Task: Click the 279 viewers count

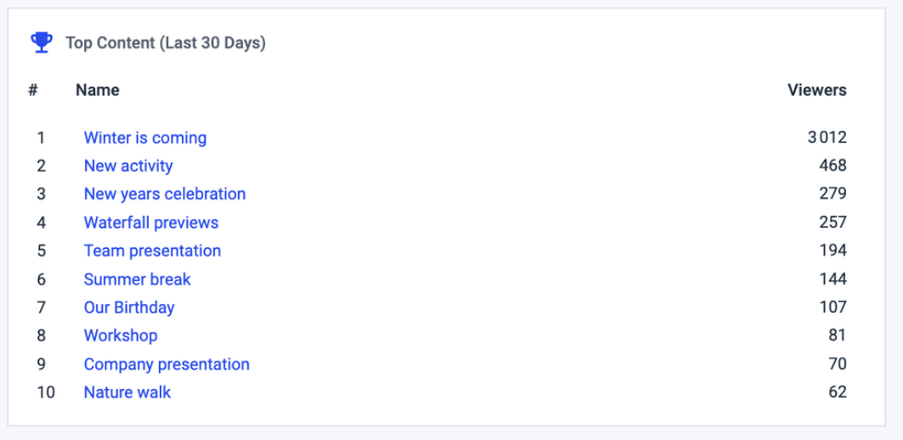Action: [x=832, y=195]
